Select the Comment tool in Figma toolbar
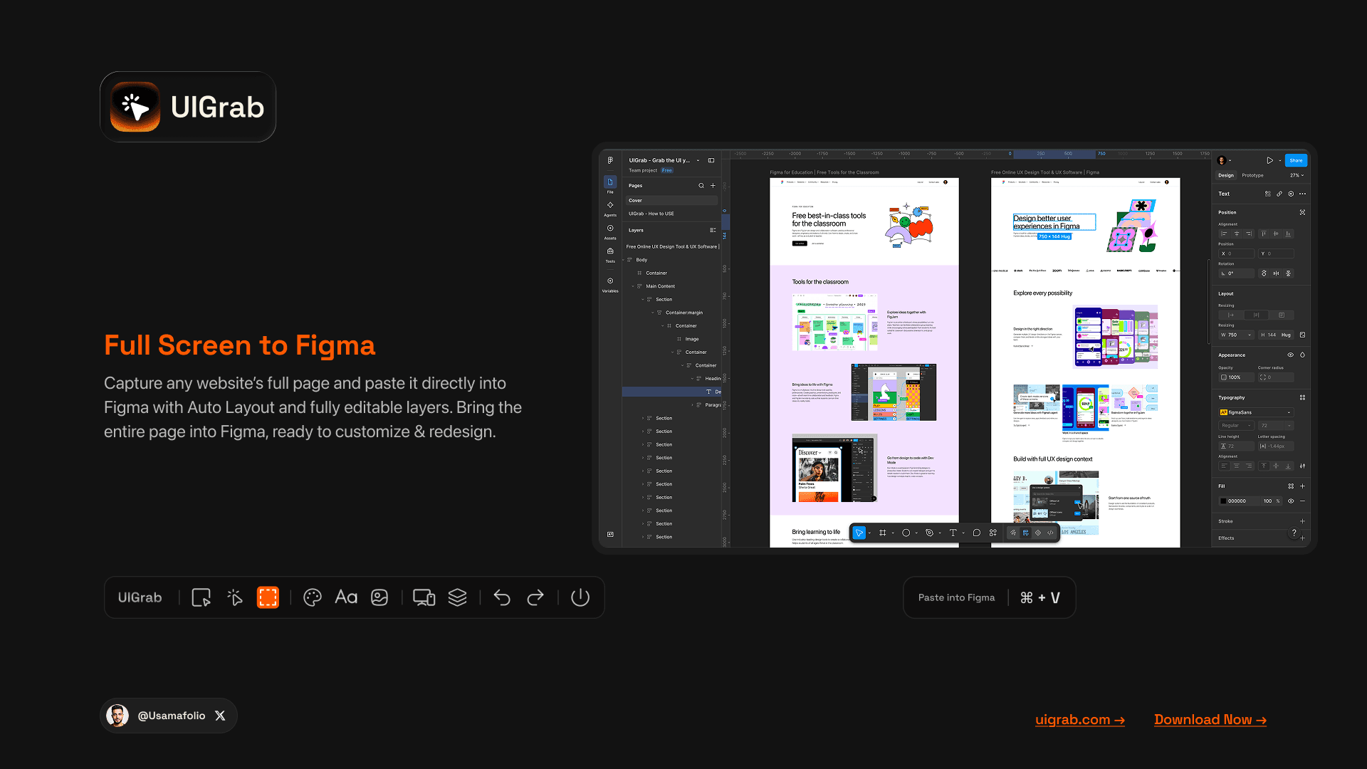 point(977,533)
